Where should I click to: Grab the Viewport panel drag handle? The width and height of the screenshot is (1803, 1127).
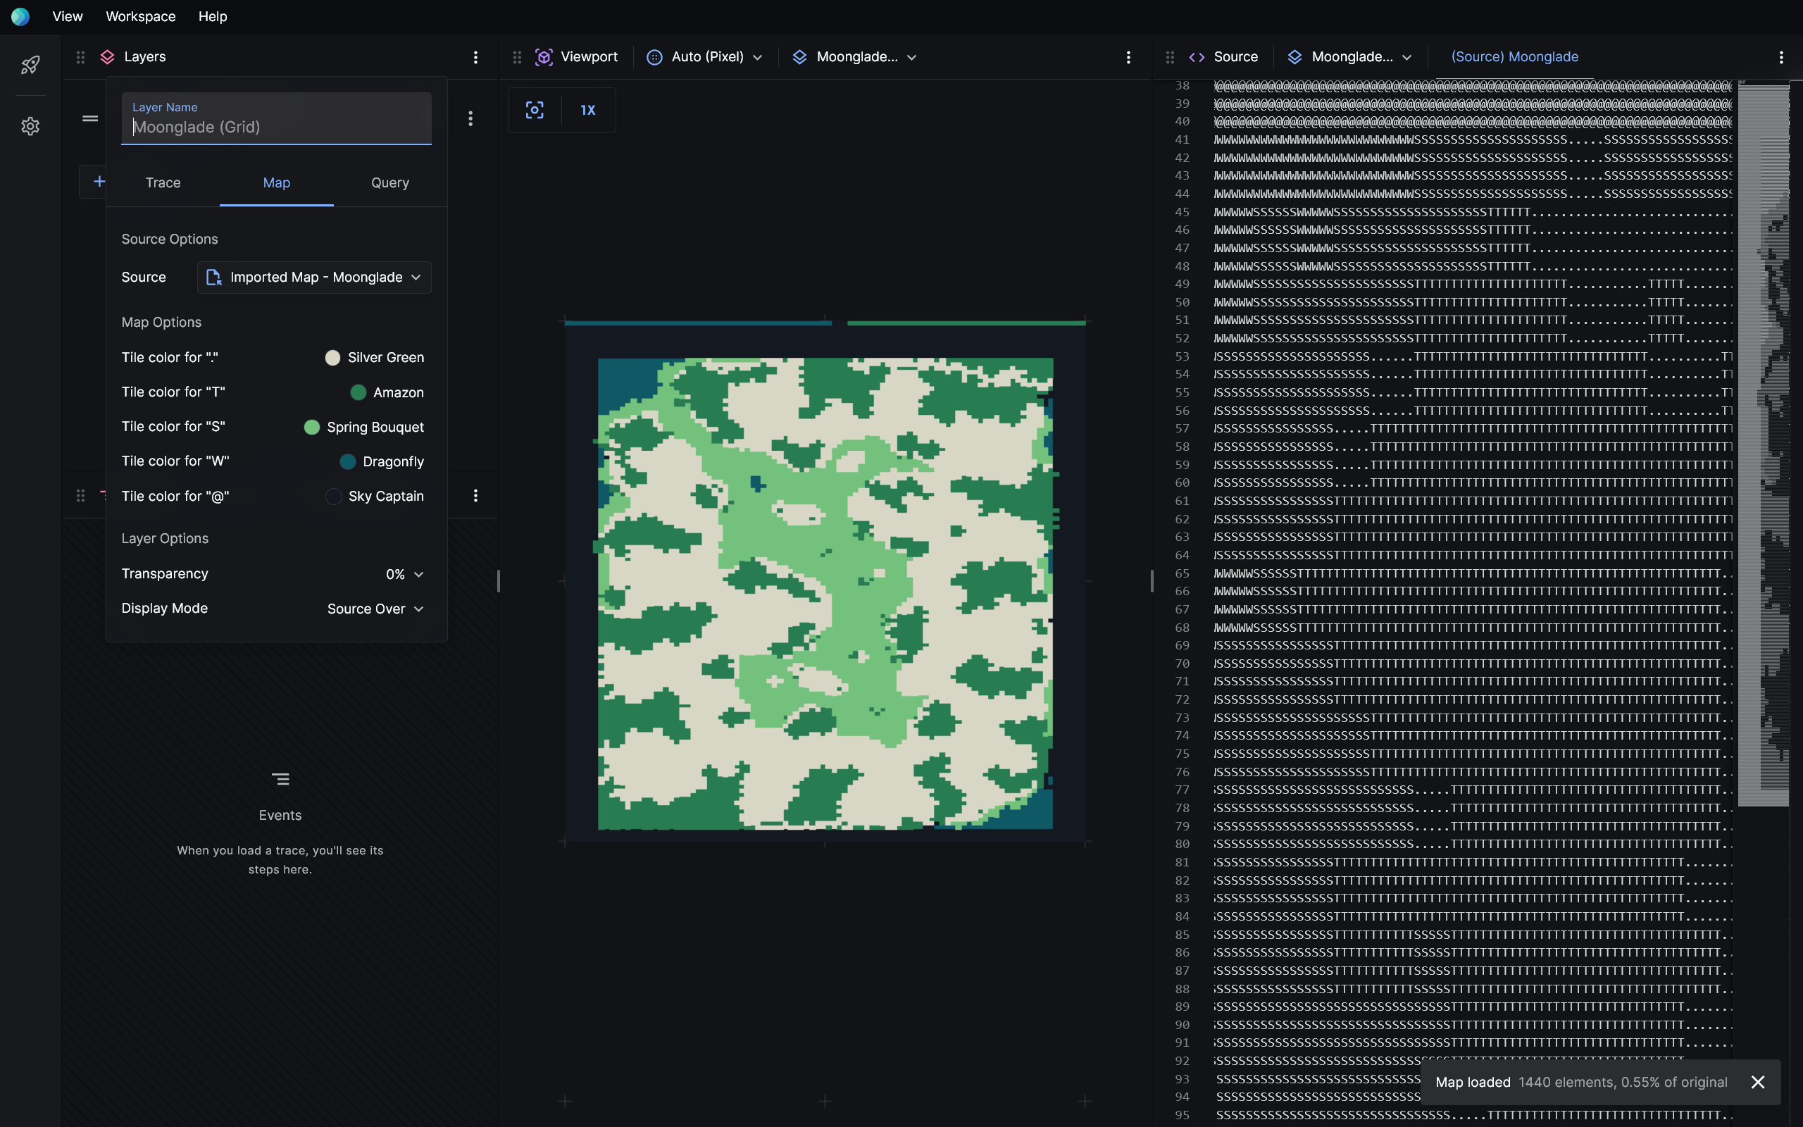(517, 57)
